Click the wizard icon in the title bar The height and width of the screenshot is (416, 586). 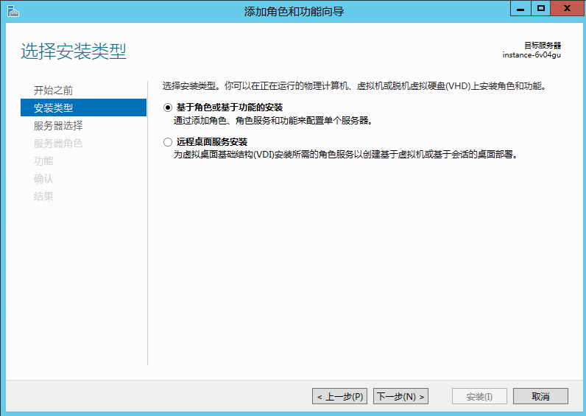[13, 11]
